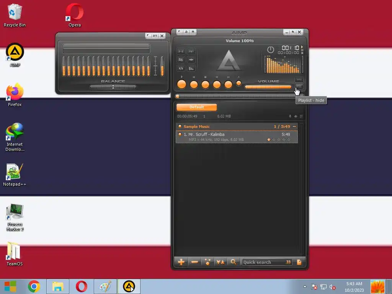The width and height of the screenshot is (392, 294).
Task: Remove files with the minus button
Action: coord(194,262)
